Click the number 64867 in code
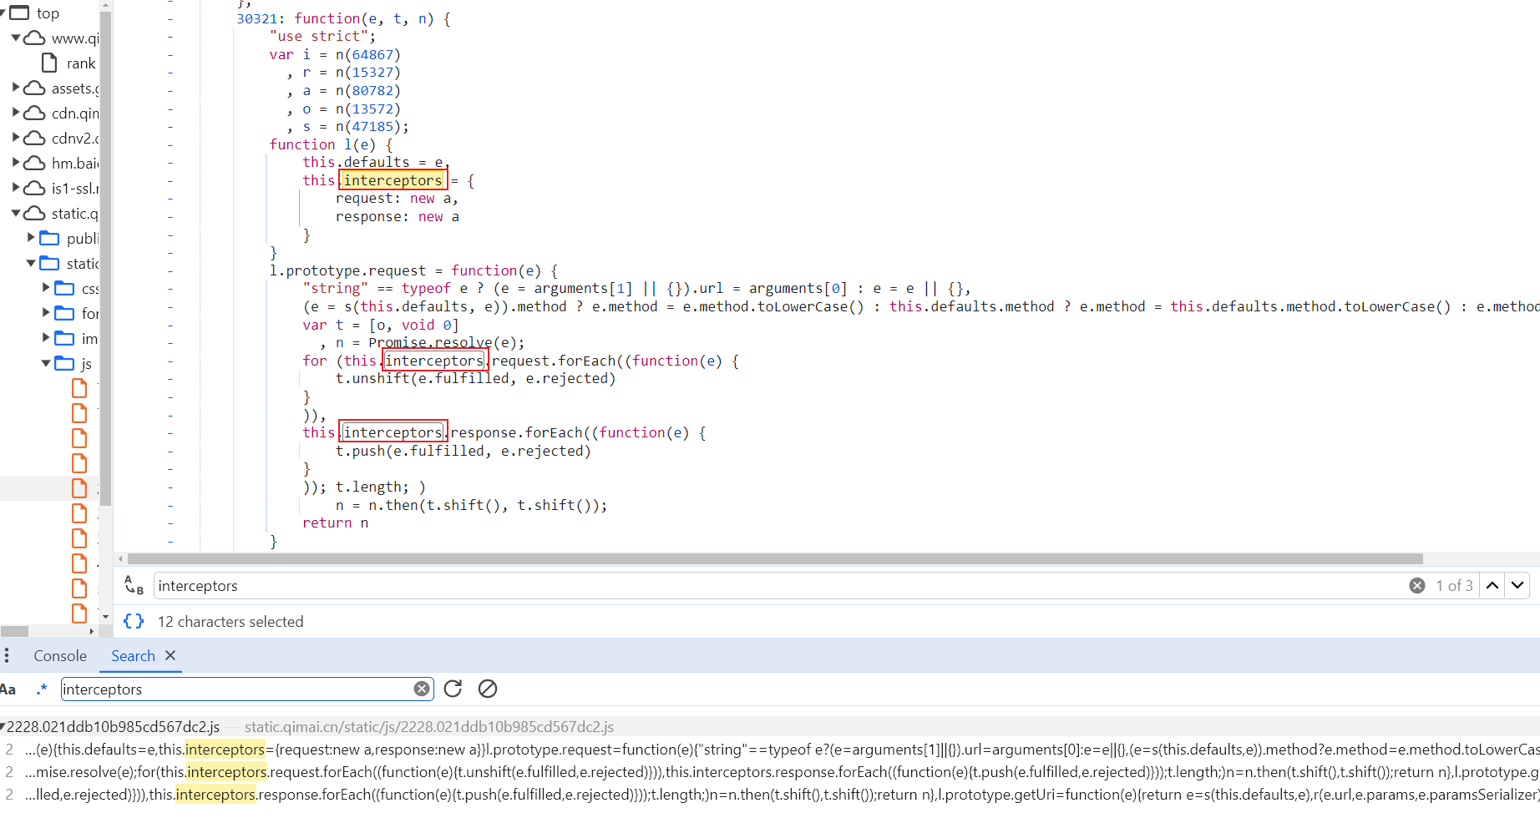 click(x=372, y=54)
